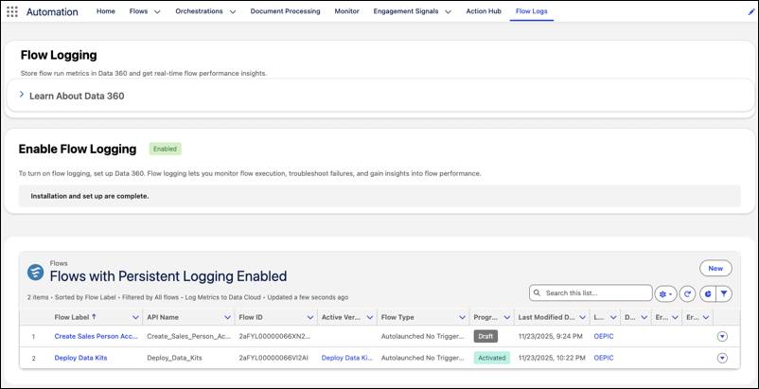Open Deploy Data Kits flow label link
Viewport: 759px width, 389px height.
click(x=80, y=358)
